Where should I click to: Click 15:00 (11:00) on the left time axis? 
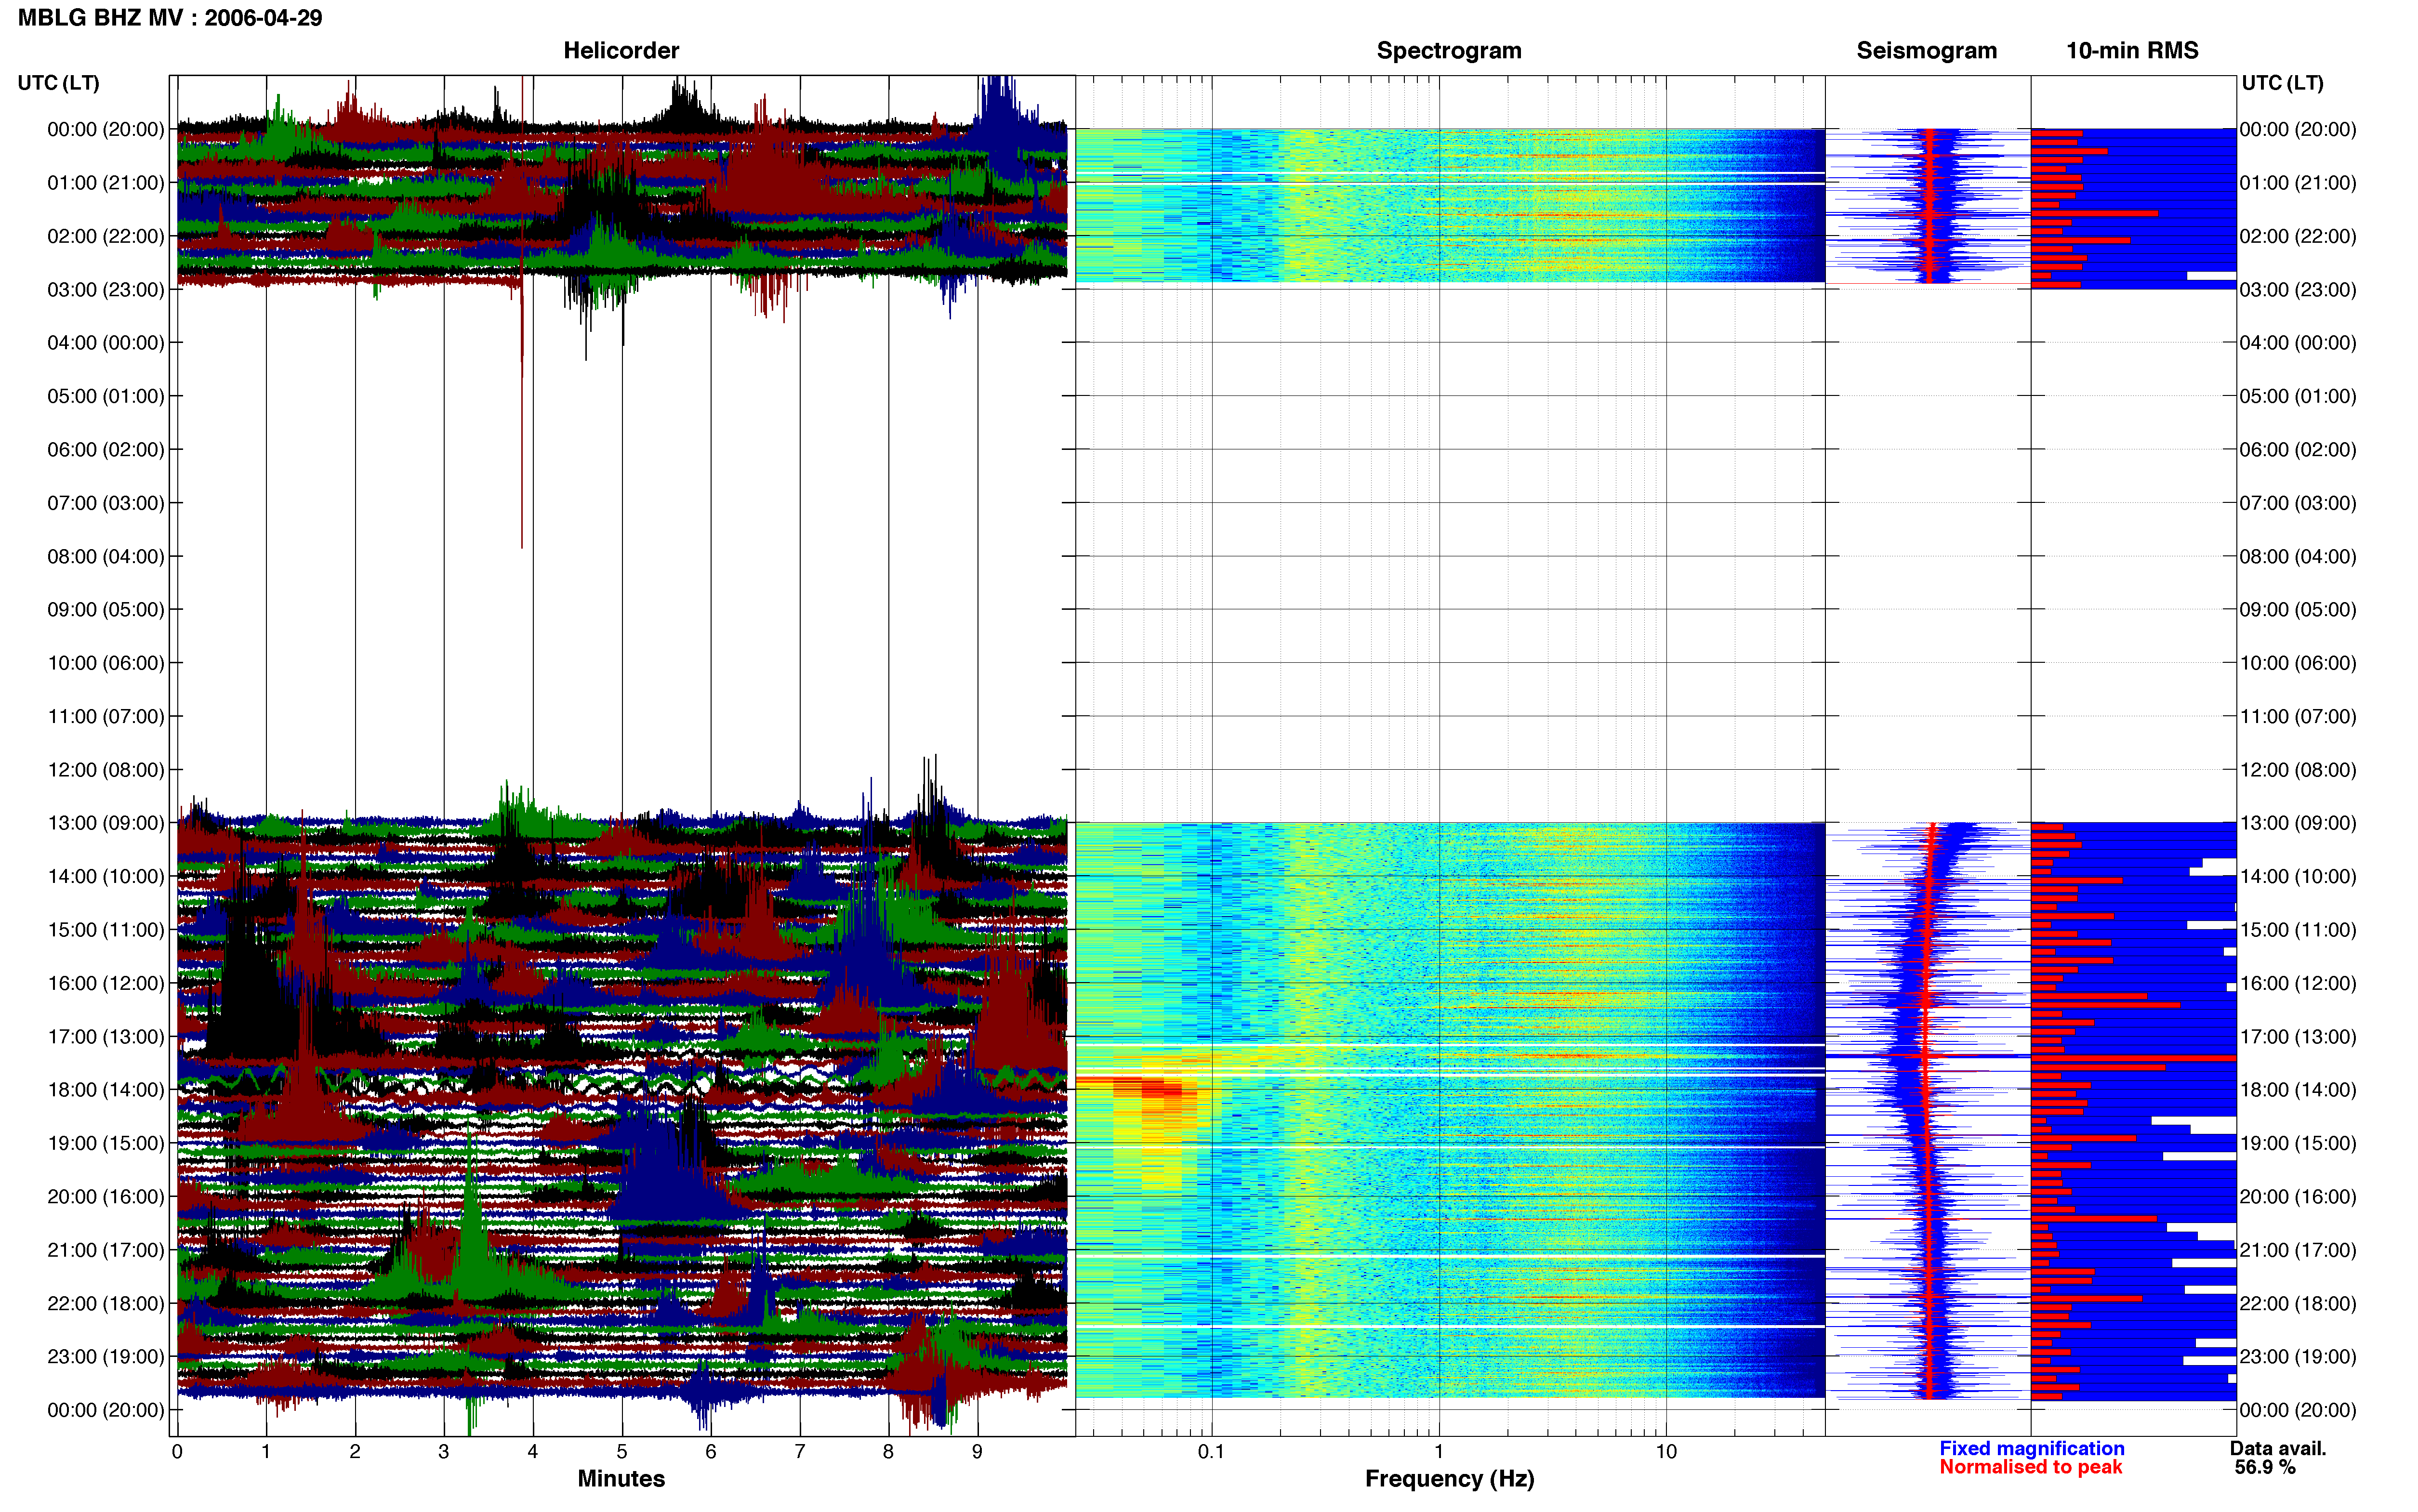[x=105, y=930]
